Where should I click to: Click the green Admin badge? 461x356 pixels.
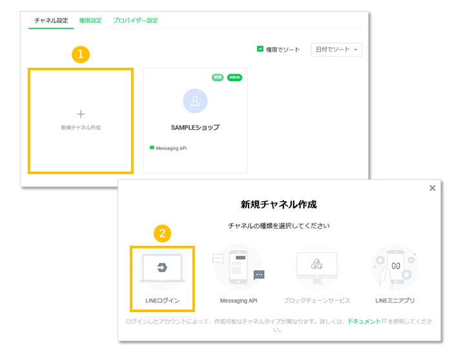[234, 77]
